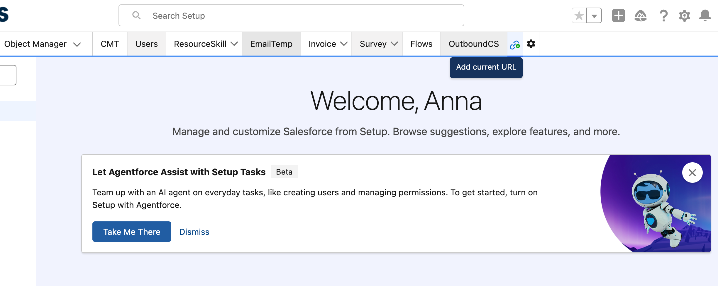Select the ResourceSkill tab
Viewport: 718px width, 286px height.
[200, 44]
